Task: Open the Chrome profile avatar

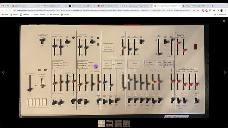Action: coord(222,10)
